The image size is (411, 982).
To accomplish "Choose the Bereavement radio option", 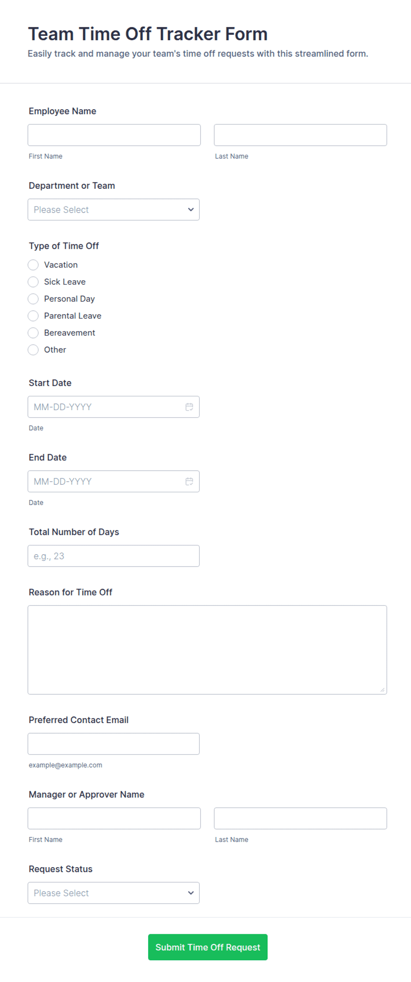I will pos(33,333).
